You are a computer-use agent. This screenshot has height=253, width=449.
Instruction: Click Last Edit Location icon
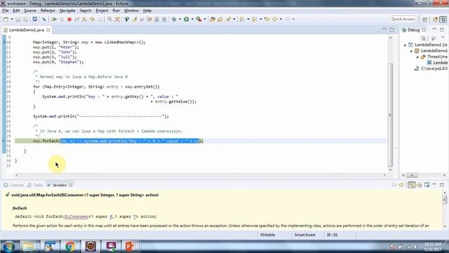click(267, 19)
